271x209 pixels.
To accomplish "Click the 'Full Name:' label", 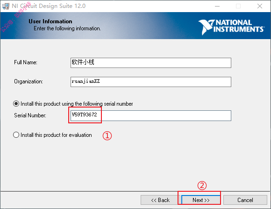I will 26,62.
